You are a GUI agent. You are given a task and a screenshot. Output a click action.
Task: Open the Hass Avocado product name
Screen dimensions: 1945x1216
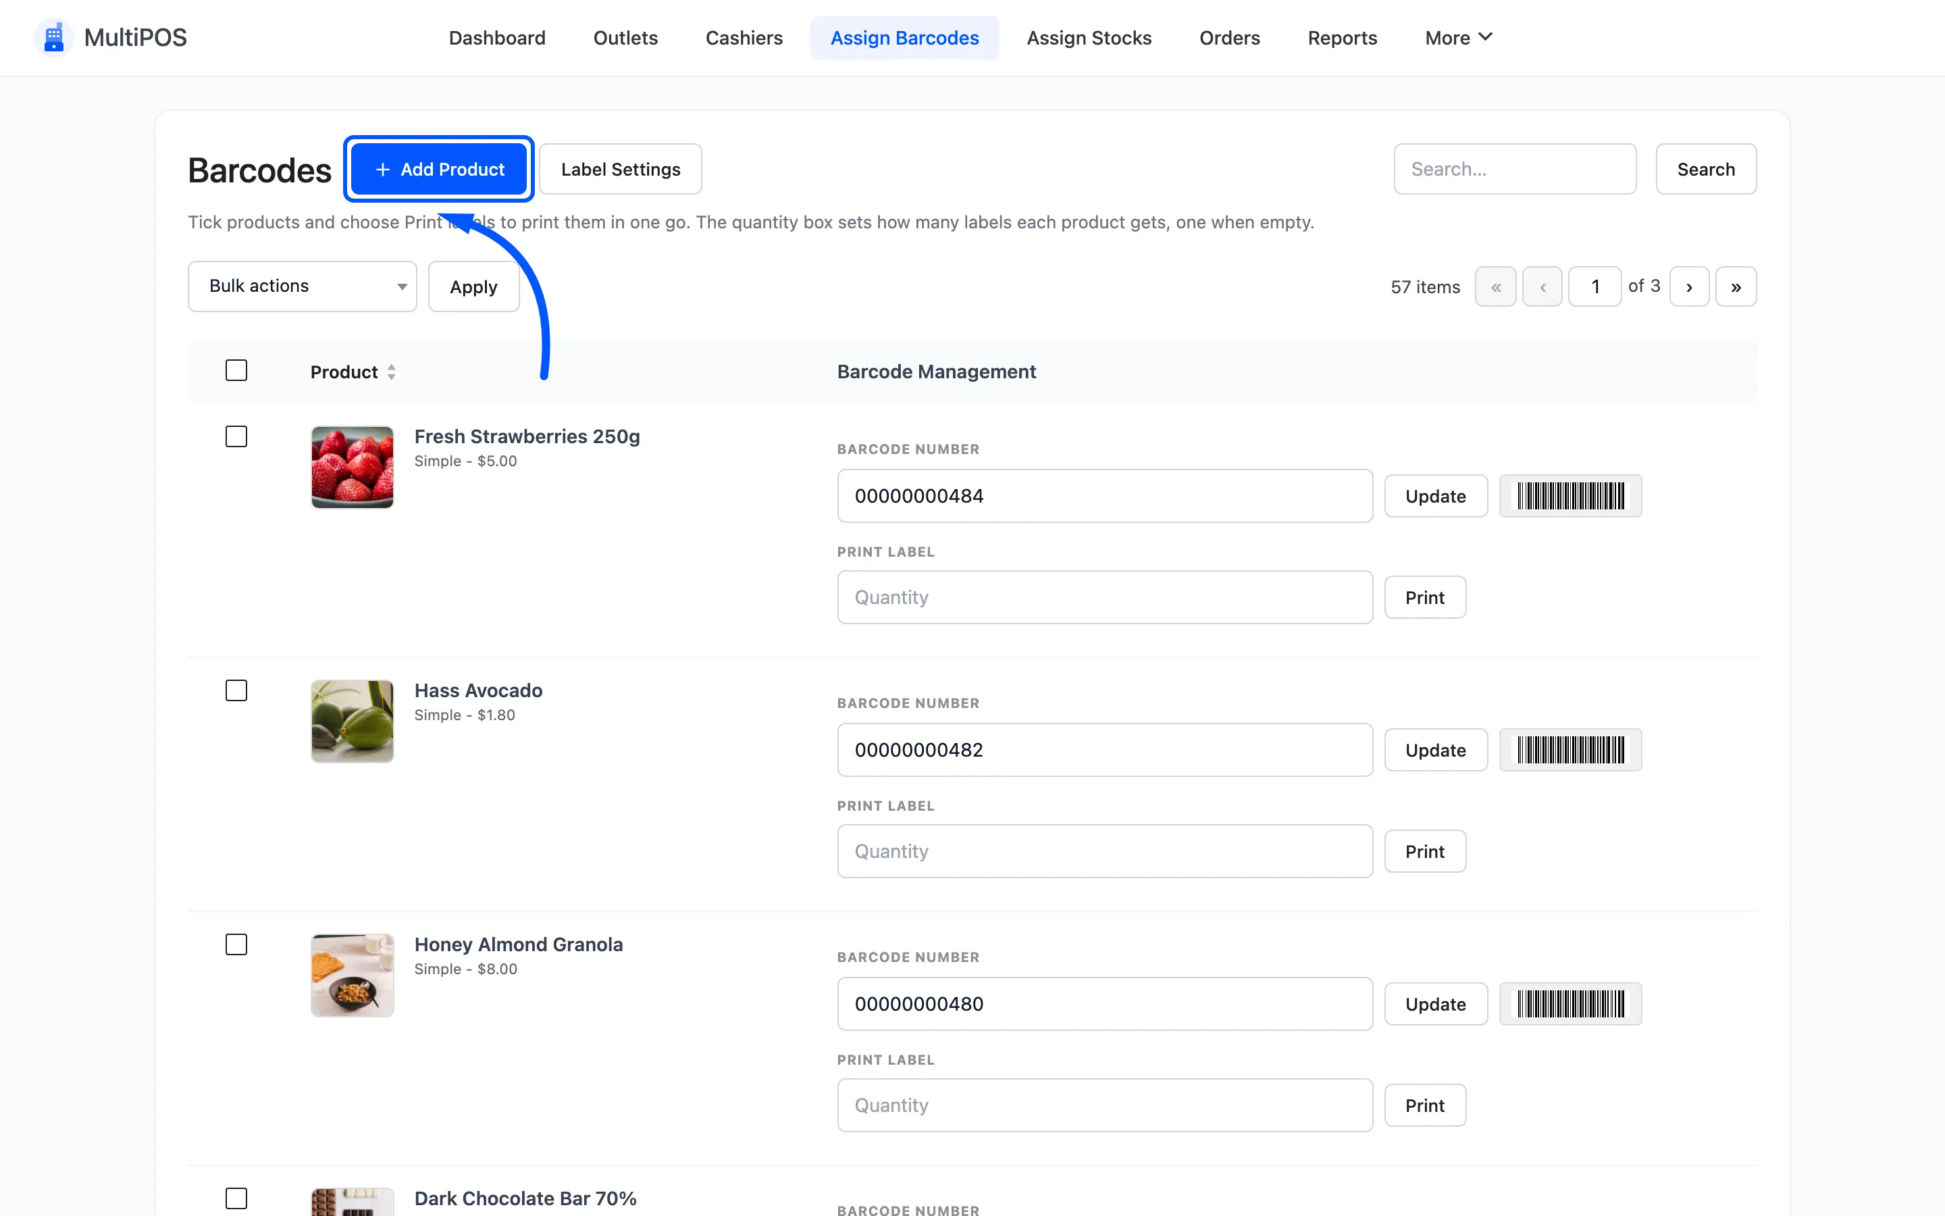478,691
